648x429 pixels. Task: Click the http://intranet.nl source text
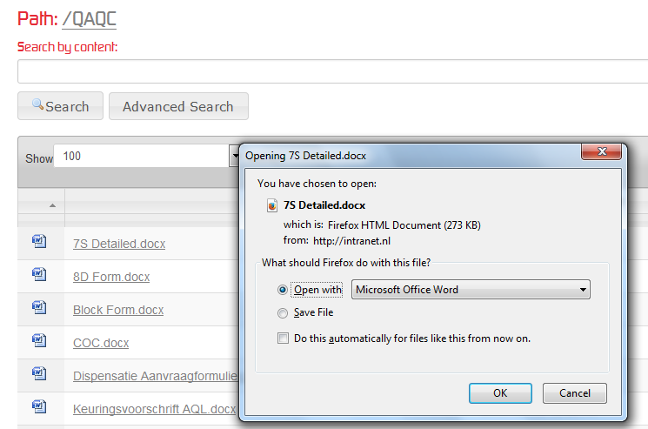(351, 241)
